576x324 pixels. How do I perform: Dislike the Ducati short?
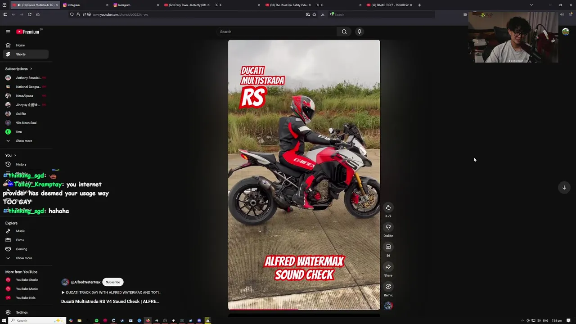(388, 227)
